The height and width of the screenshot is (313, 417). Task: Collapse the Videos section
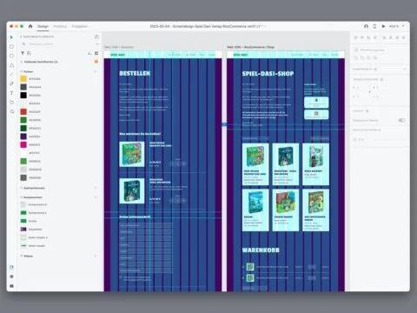pyautogui.click(x=22, y=256)
